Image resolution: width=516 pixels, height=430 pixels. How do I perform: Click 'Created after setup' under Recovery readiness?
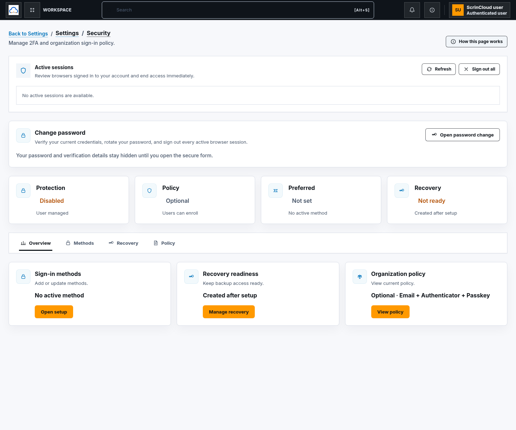tap(230, 295)
